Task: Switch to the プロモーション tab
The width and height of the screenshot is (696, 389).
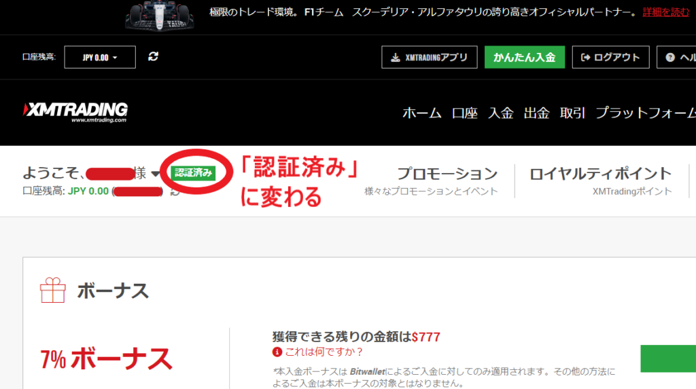Action: tap(447, 174)
